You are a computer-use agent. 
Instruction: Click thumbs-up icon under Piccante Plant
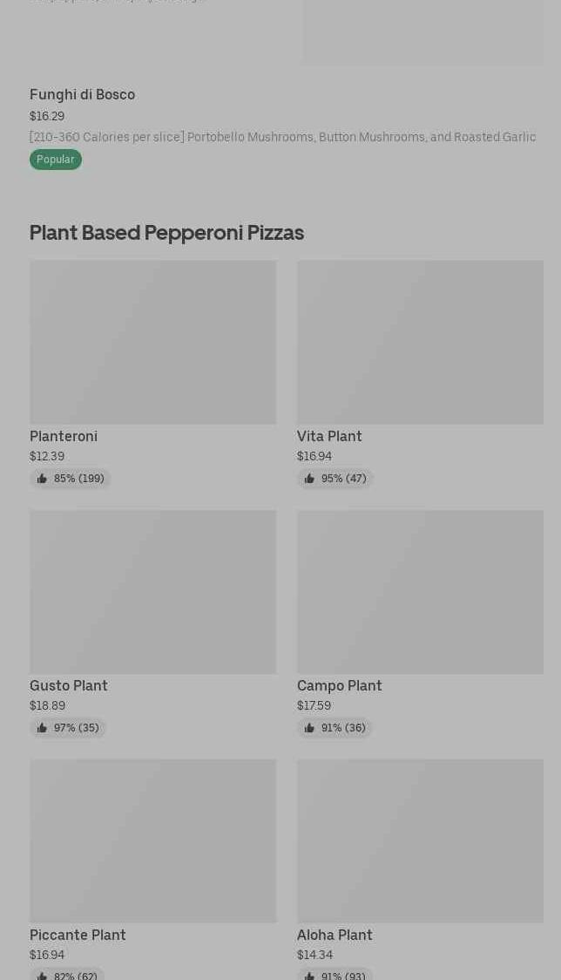pyautogui.click(x=42, y=976)
